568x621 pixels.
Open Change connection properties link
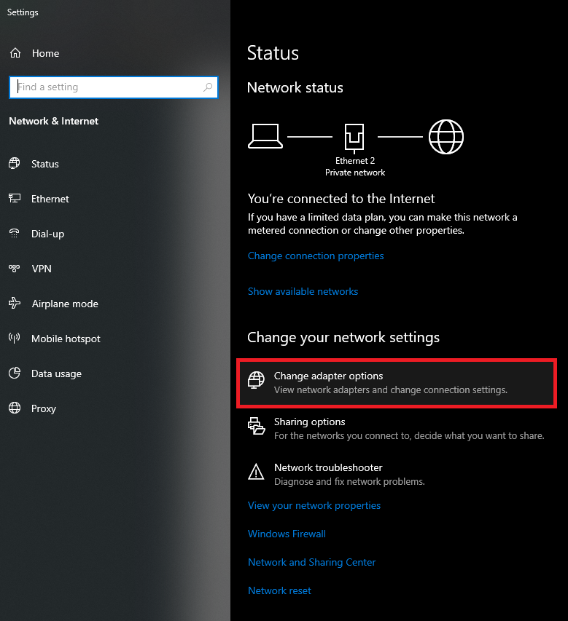pyautogui.click(x=316, y=256)
